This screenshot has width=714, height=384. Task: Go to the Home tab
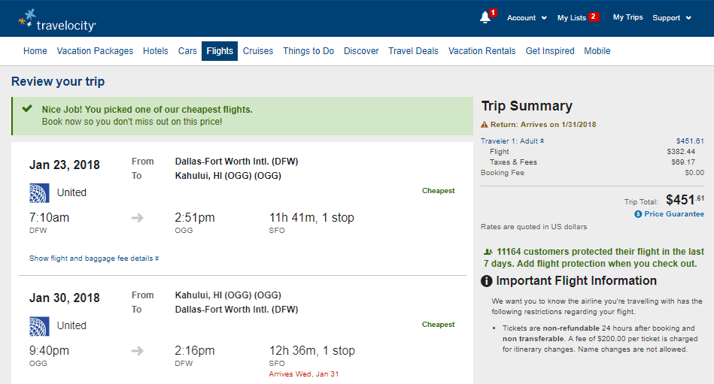point(35,51)
